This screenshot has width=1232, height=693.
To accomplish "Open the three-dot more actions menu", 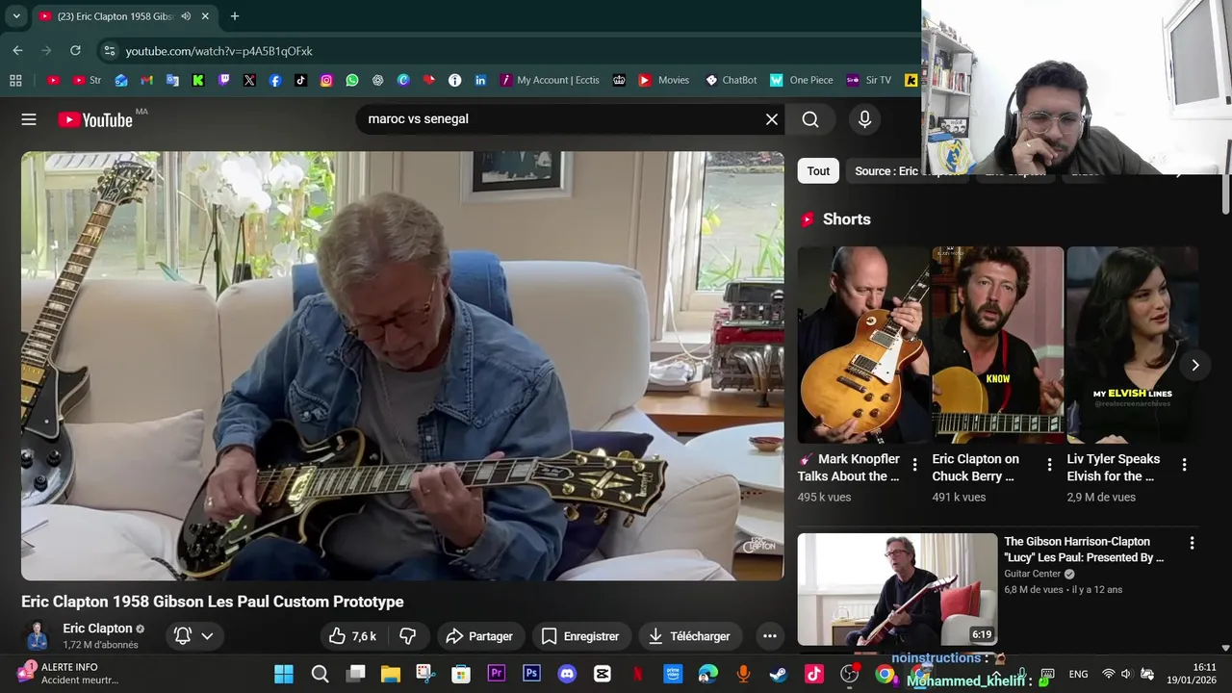I will click(x=769, y=636).
